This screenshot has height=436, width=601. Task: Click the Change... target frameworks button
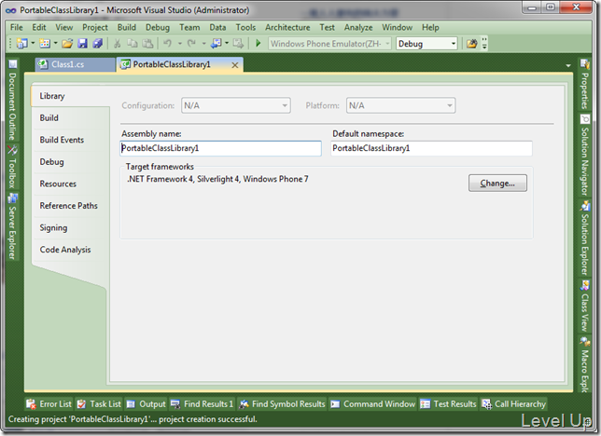497,183
